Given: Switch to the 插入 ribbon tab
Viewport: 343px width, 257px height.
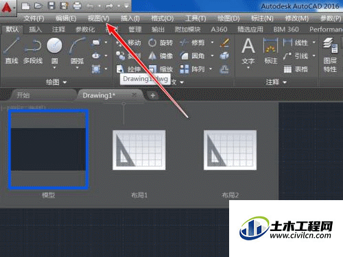Looking at the screenshot, I should click(35, 29).
